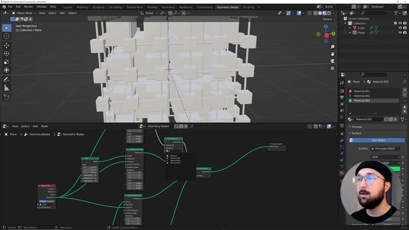Toggle viewport gizmos display
The image size is (409, 230).
pyautogui.click(x=288, y=13)
